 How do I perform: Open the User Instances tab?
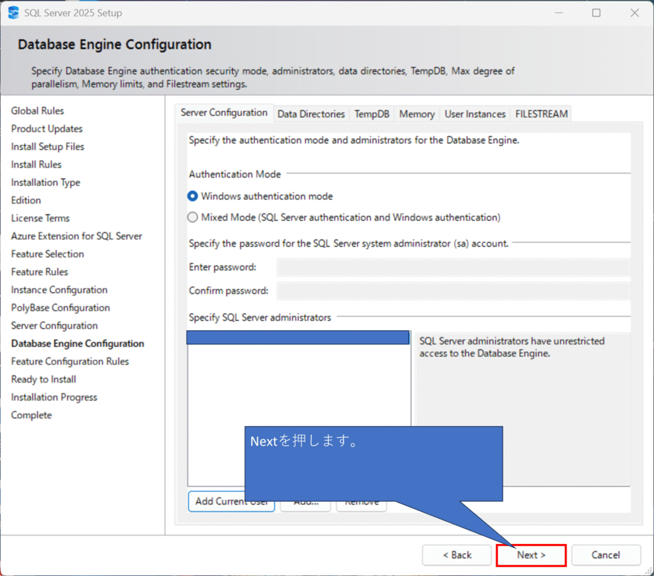tap(475, 114)
